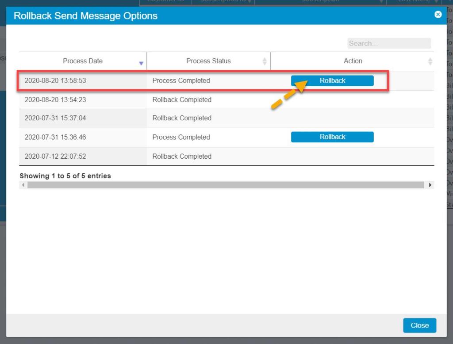Sort by the Process Status column header
Screen dimensions: 453x344
(208, 61)
